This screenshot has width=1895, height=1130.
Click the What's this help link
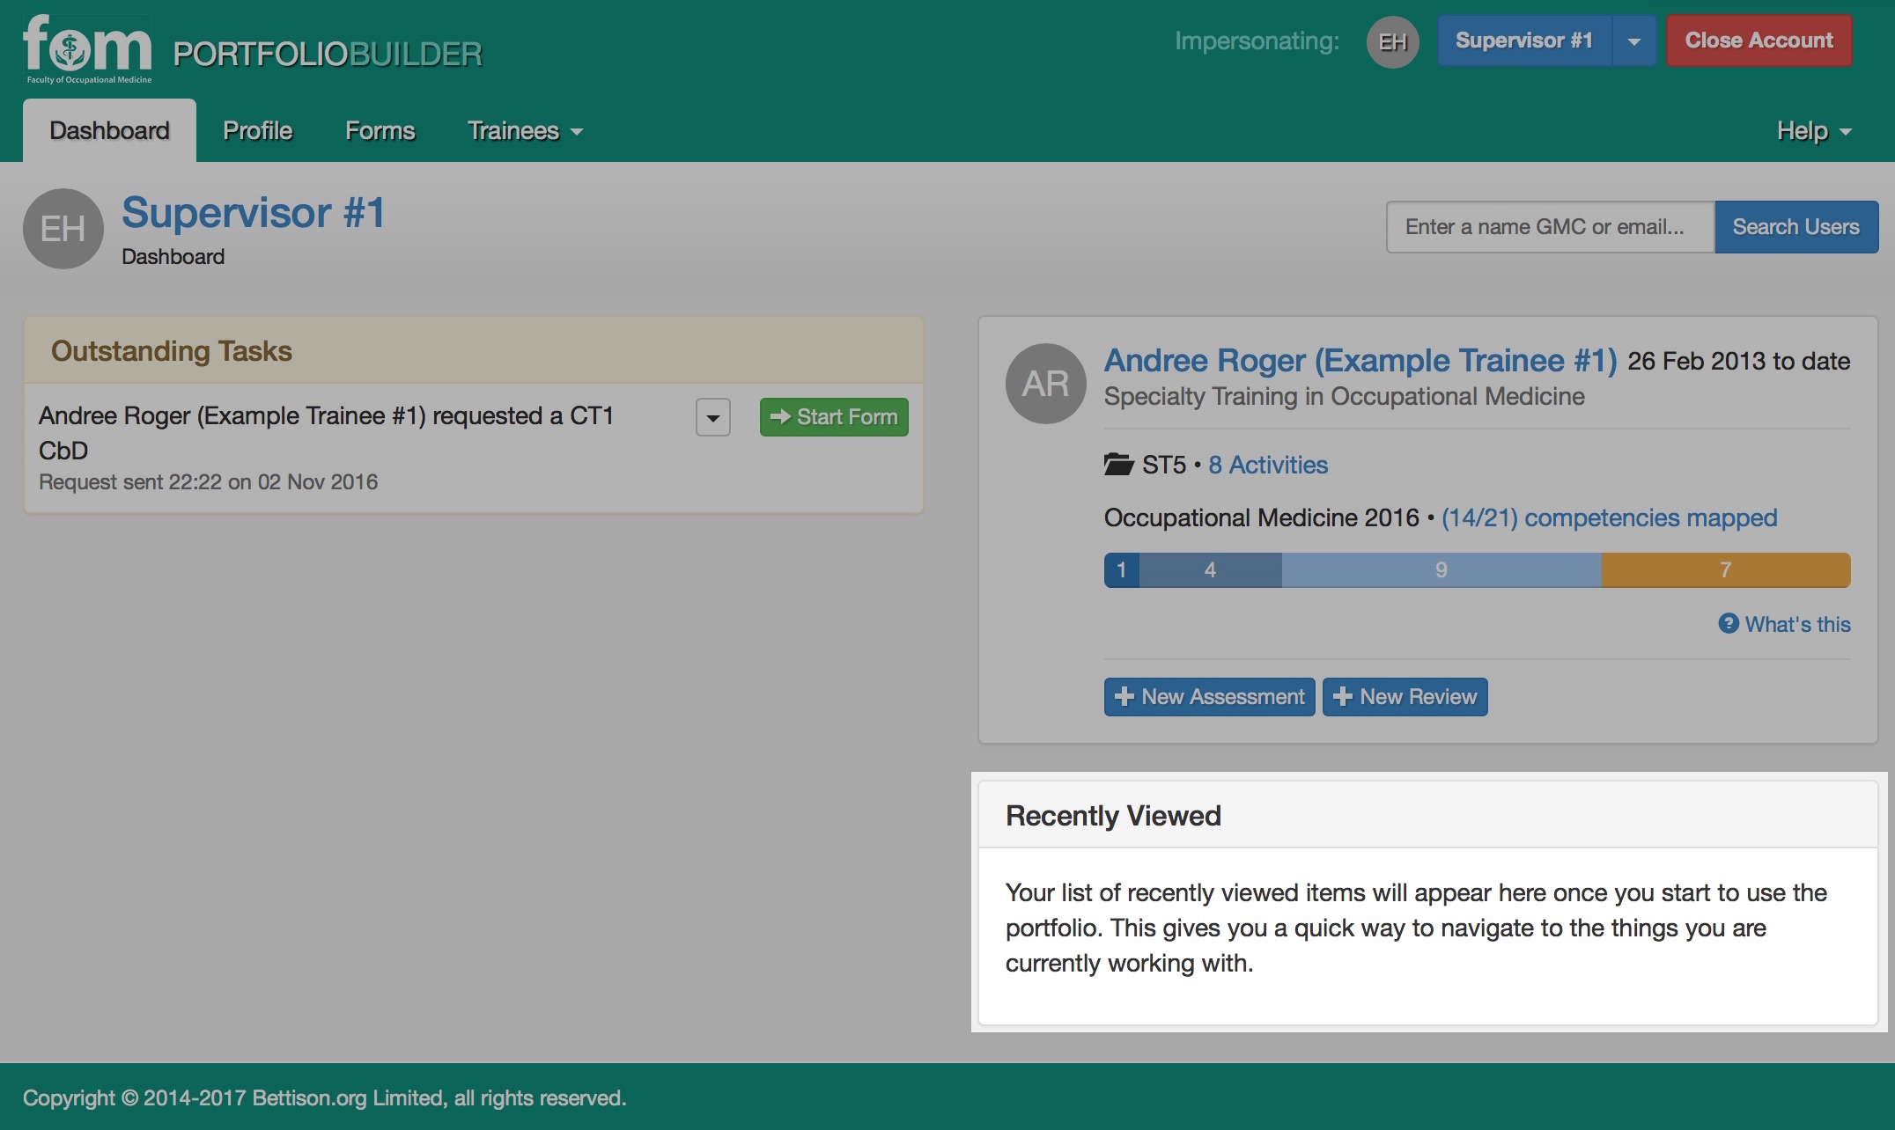pos(1798,624)
